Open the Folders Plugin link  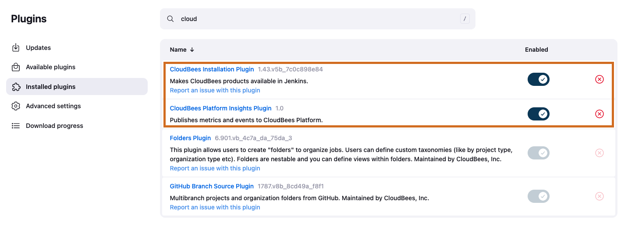190,138
